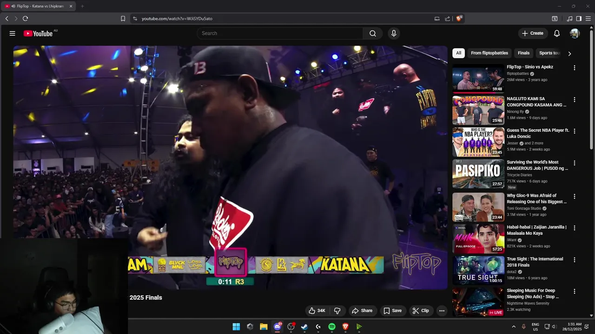Open True Sight International 2018 thumbnail
This screenshot has width=595, height=334.
478,270
